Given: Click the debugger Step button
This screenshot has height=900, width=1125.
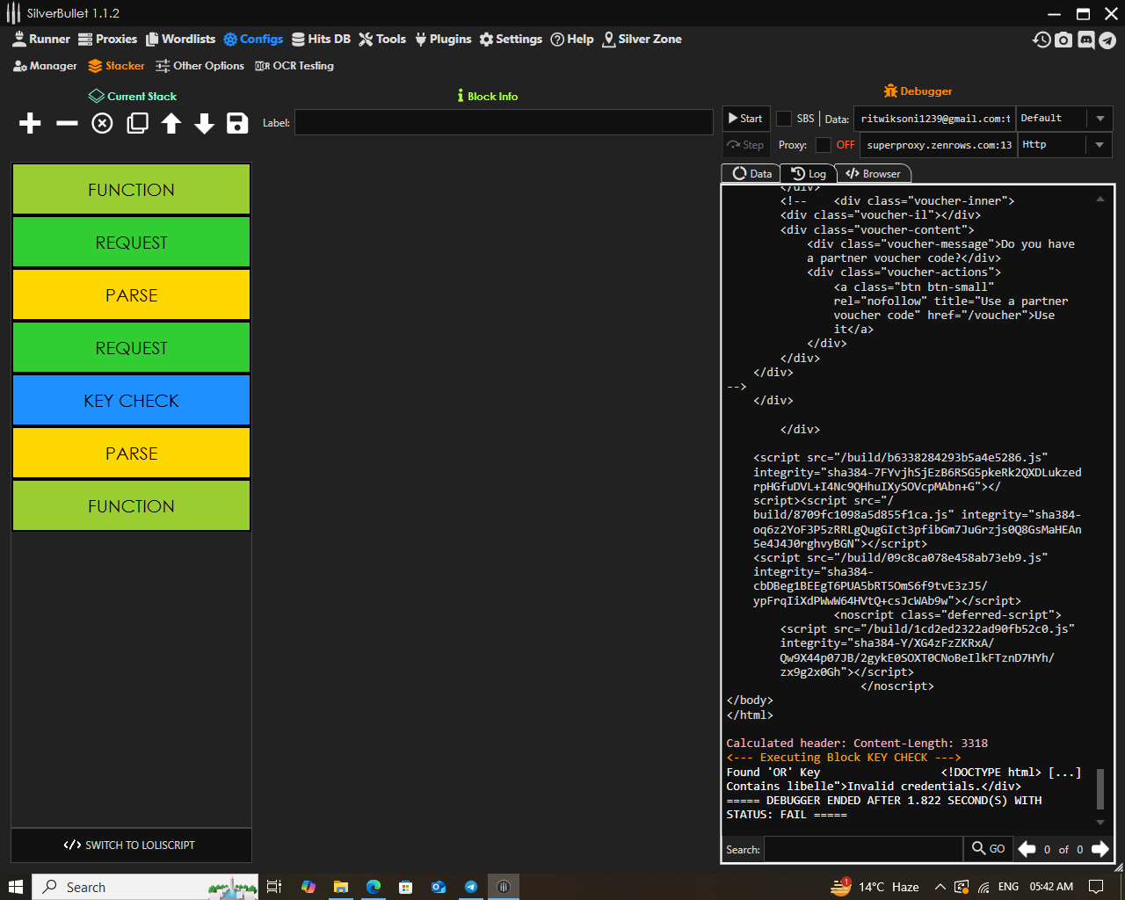Looking at the screenshot, I should point(746,145).
